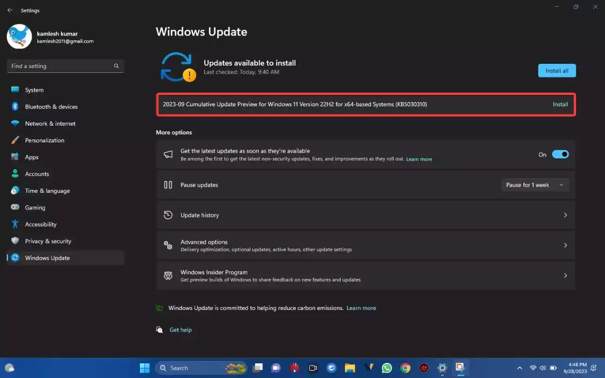Click the Accessibility icon in sidebar
Image resolution: width=605 pixels, height=378 pixels.
coord(15,224)
